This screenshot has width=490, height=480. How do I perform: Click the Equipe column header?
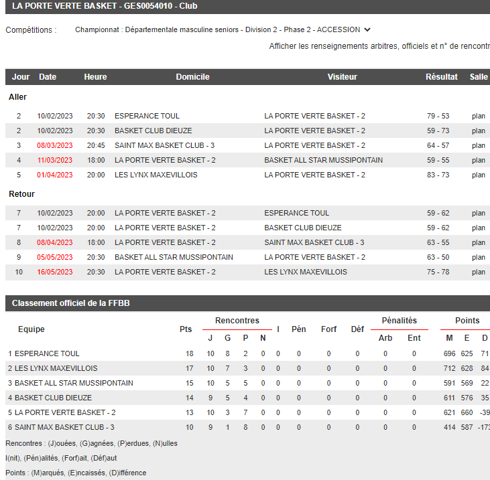[x=32, y=329]
